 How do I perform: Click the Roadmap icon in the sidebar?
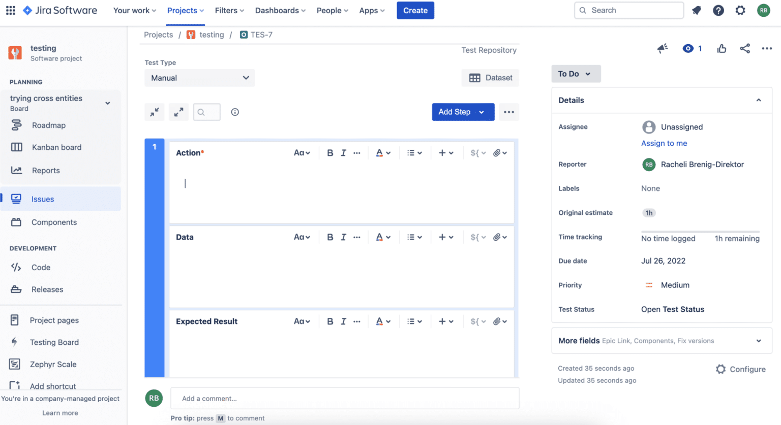[16, 125]
